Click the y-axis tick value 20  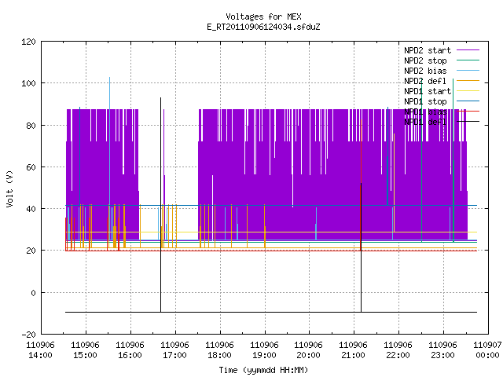pos(31,251)
